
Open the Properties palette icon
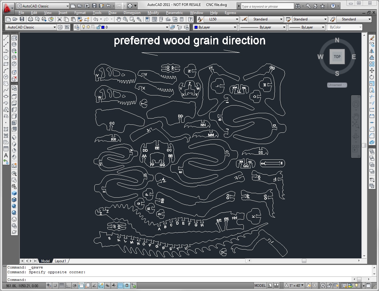(x=147, y=19)
